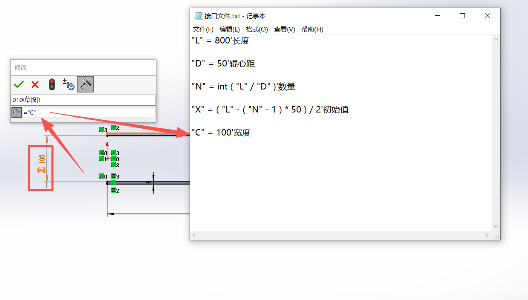The height and width of the screenshot is (300, 528).
Task: Click the value field containing ="C"
Action: coord(89,112)
